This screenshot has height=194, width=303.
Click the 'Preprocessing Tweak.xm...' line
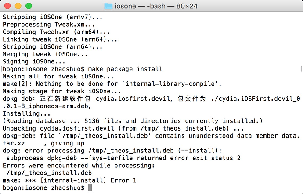[49, 25]
